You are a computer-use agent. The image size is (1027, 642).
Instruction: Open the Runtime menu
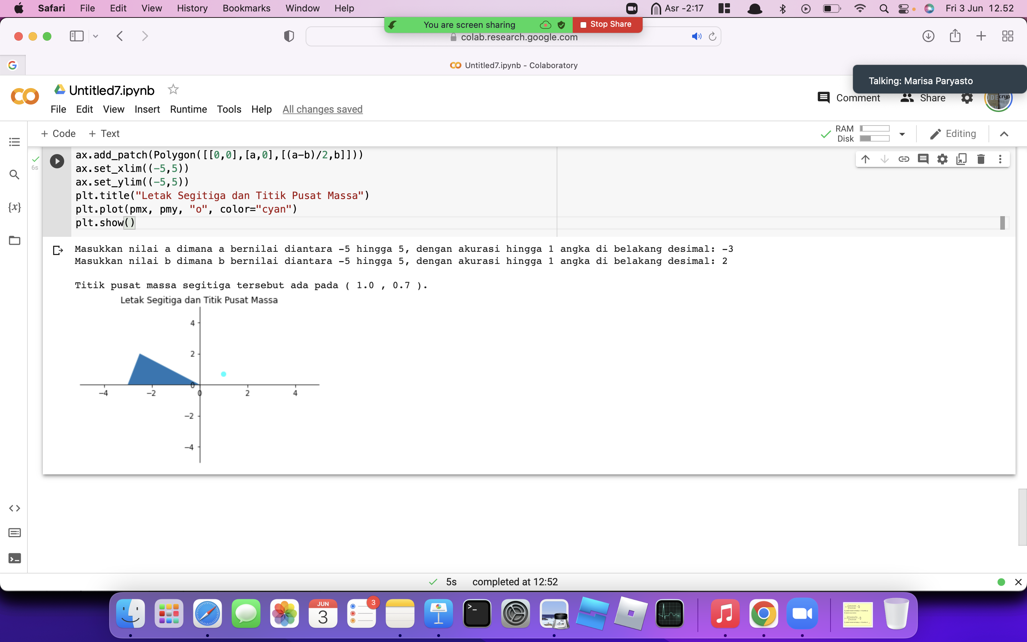pyautogui.click(x=188, y=109)
